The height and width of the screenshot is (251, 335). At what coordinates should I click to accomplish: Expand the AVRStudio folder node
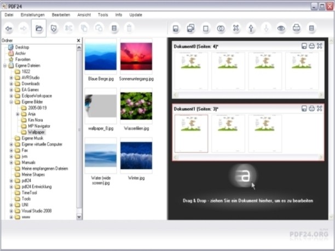point(11,77)
